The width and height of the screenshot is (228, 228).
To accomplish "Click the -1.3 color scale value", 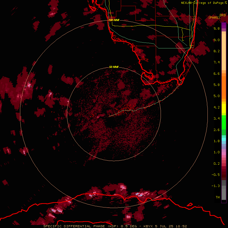I will point(216,186).
